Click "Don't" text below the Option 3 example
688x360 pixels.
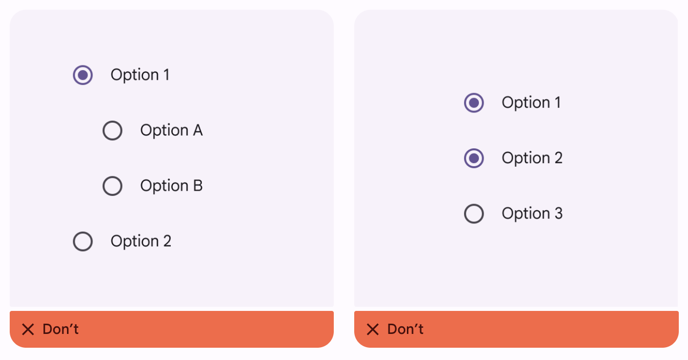pyautogui.click(x=405, y=329)
